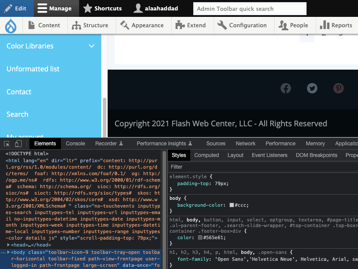The image size is (358, 269).
Task: Click the Twitter icon in the footer
Action: tap(312, 88)
